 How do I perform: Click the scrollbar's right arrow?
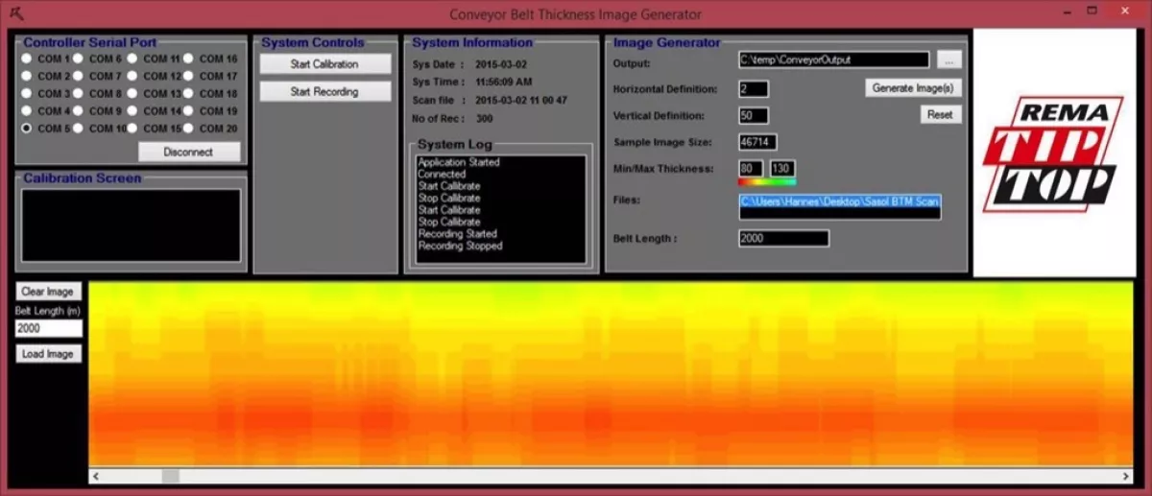(1126, 477)
